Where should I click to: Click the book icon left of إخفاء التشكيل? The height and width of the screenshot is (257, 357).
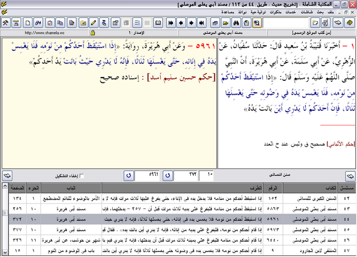coord(7,176)
